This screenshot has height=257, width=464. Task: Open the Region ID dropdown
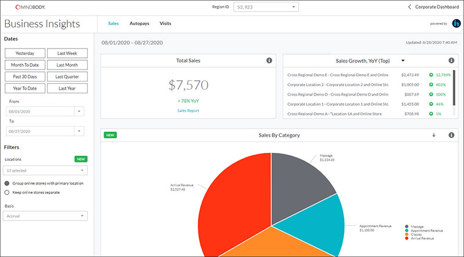pos(266,7)
